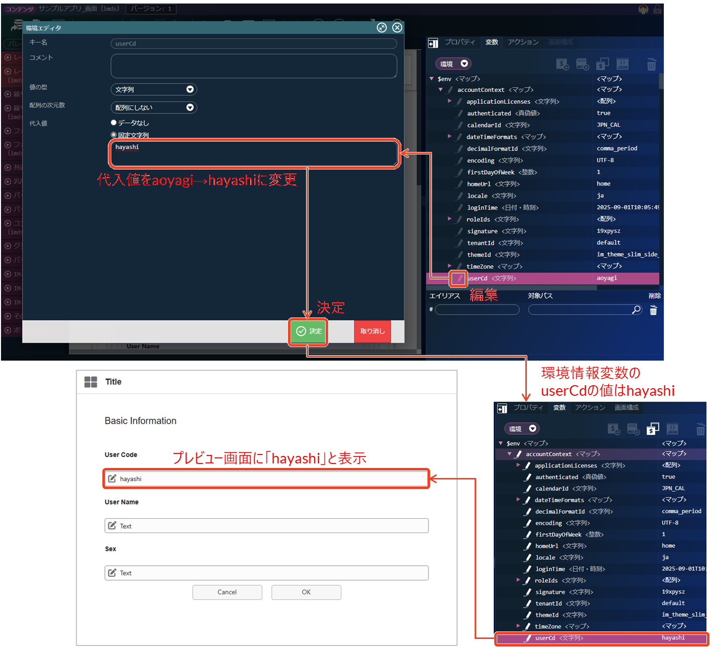Viewport: 715px width, 649px height.
Task: Click the add variable dollar-plus icon
Action: 562,64
